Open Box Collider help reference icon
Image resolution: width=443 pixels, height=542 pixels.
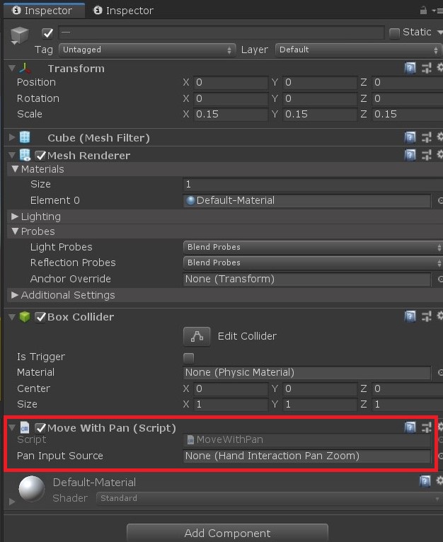[410, 316]
